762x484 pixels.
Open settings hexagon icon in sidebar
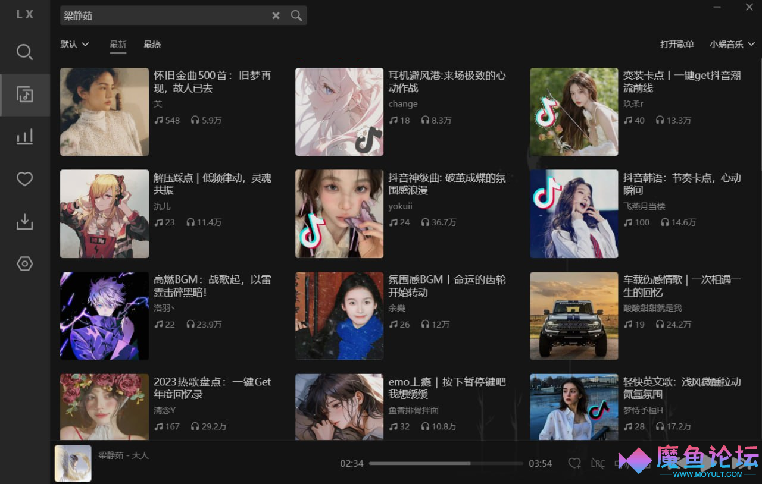pyautogui.click(x=24, y=264)
